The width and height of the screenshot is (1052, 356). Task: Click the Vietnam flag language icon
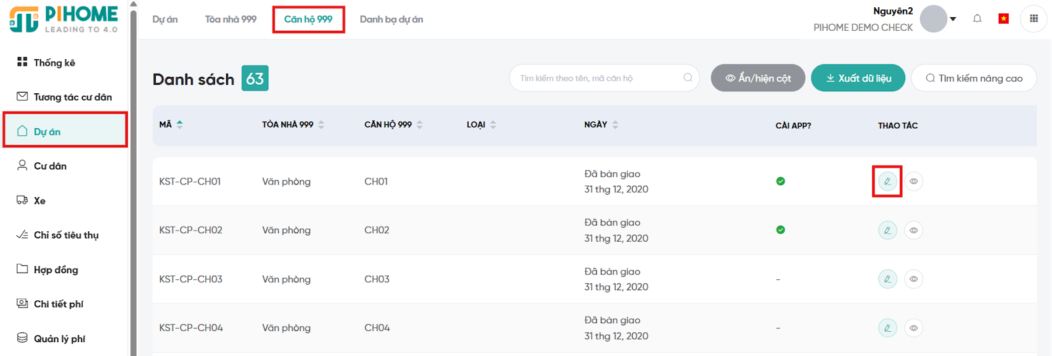click(x=1003, y=18)
